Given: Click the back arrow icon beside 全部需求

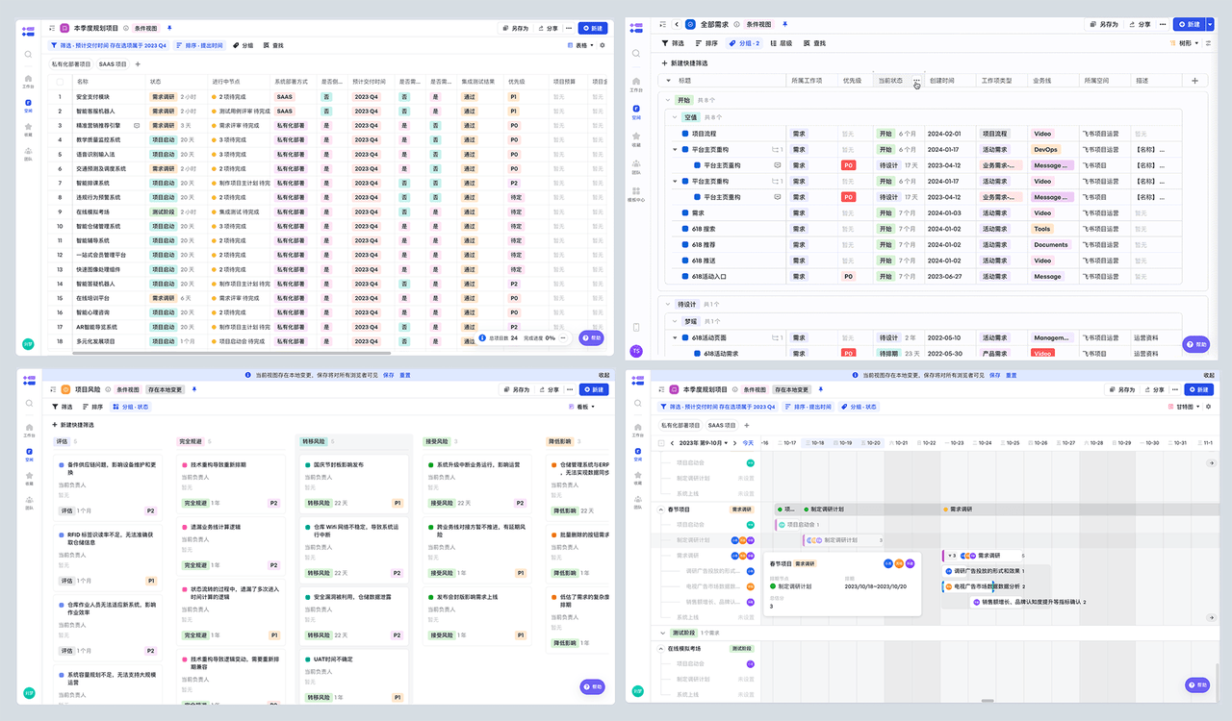Looking at the screenshot, I should [676, 24].
